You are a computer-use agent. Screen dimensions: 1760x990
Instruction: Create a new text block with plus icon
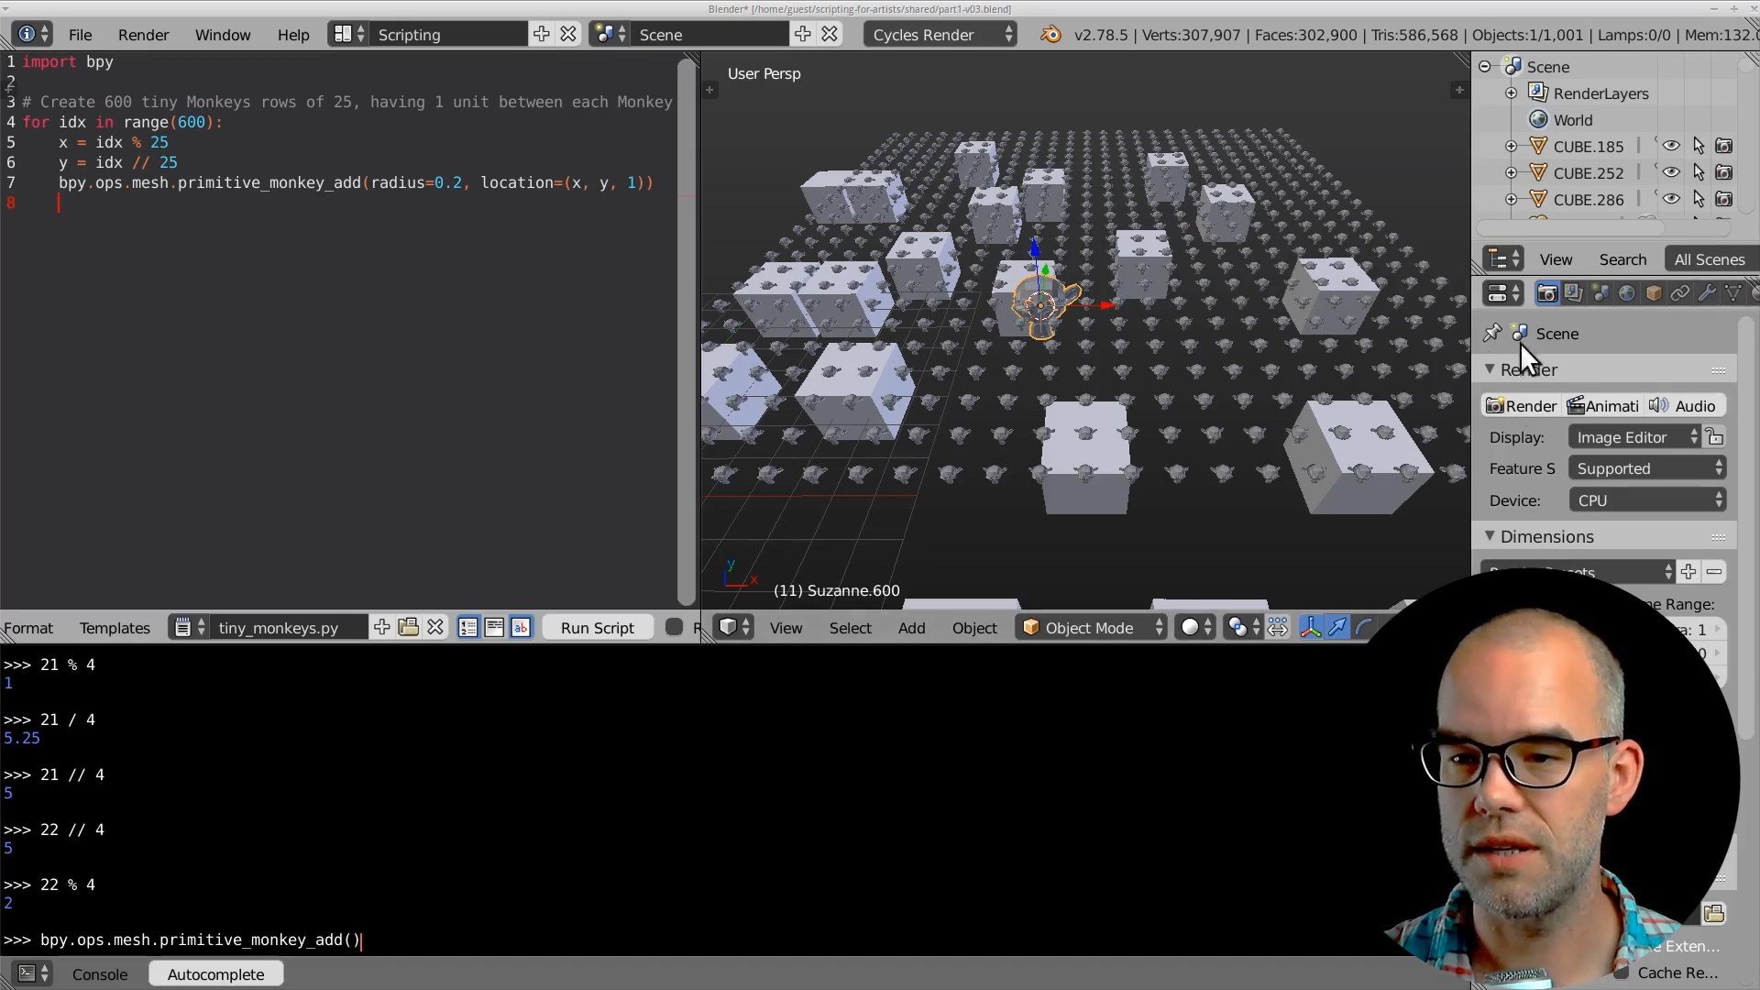pos(382,628)
